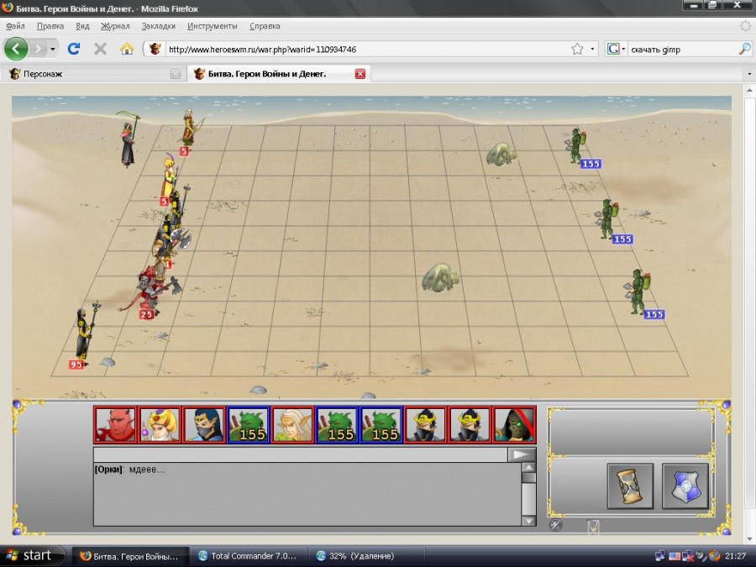Click the hero holding a scythe
756x567 pixels.
click(129, 139)
